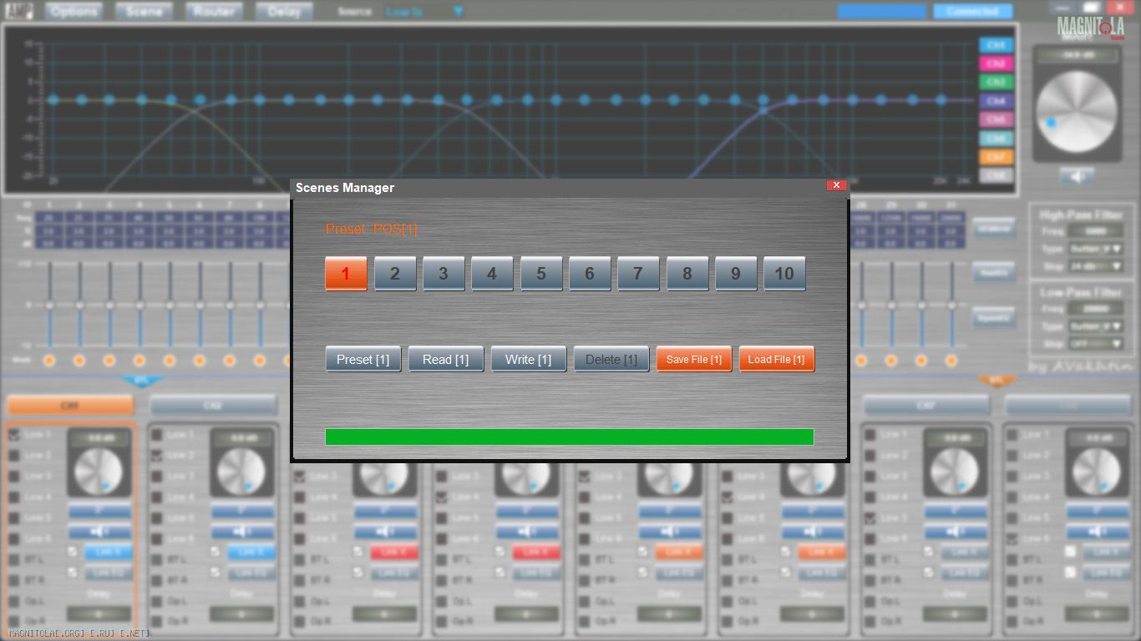
Task: Click the CH1 Delay value field
Action: (99, 613)
